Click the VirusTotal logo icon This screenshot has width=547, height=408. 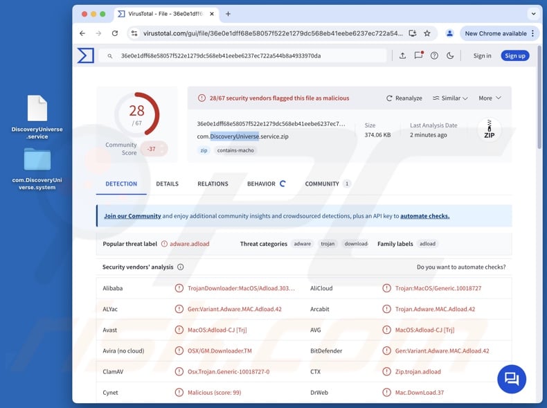tap(86, 55)
